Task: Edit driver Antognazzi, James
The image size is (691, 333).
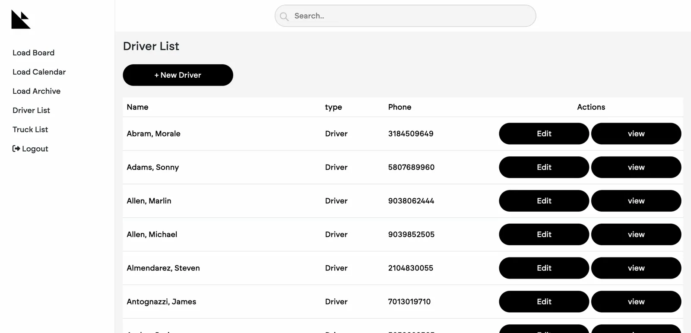Action: click(x=544, y=301)
